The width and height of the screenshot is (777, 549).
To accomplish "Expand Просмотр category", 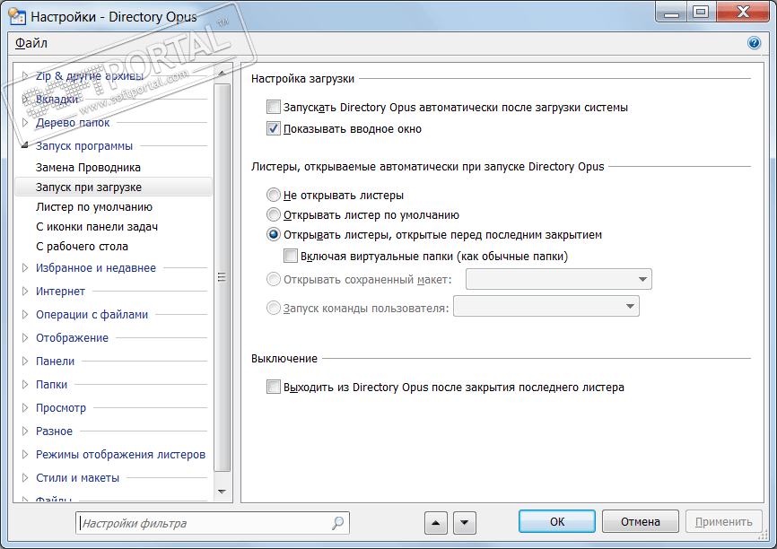I will [25, 408].
